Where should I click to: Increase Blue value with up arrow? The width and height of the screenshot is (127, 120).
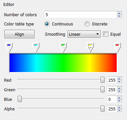[x=119, y=98]
